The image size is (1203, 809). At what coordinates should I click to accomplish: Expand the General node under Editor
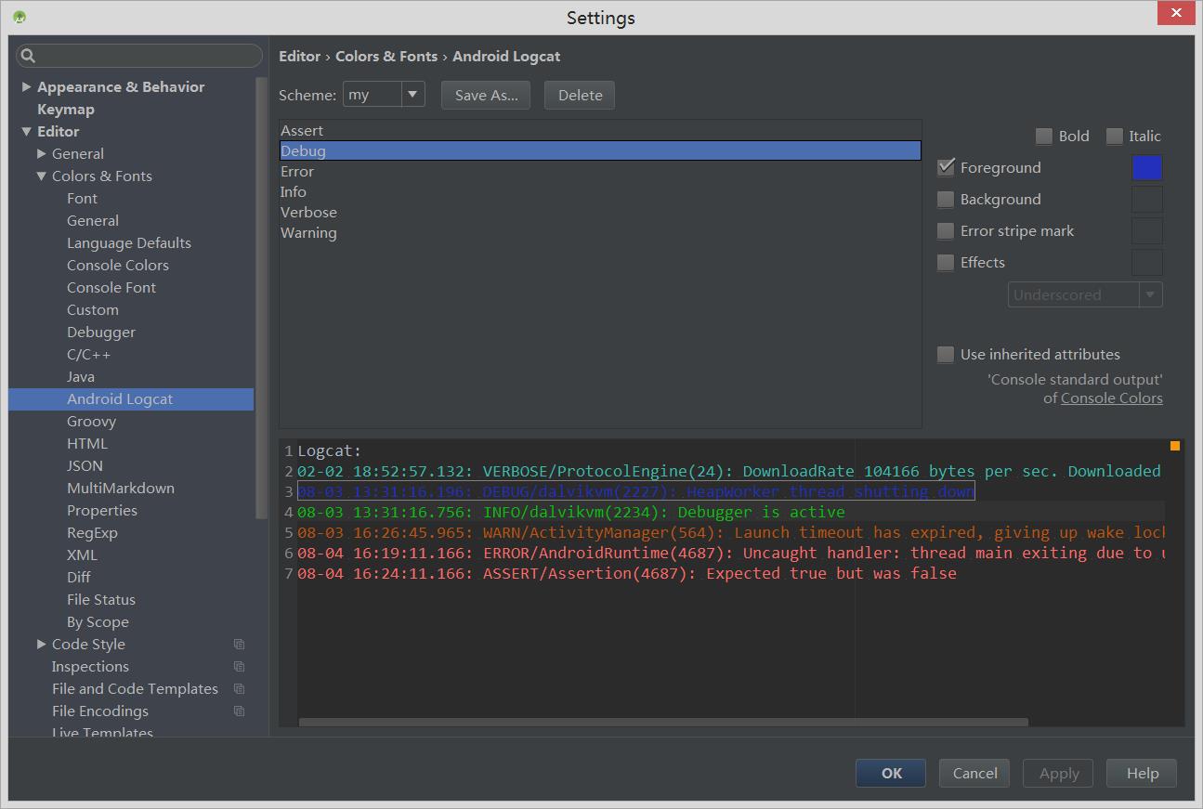[41, 153]
